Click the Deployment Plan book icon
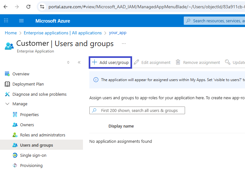The width and height of the screenshot is (245, 173). point(7,84)
